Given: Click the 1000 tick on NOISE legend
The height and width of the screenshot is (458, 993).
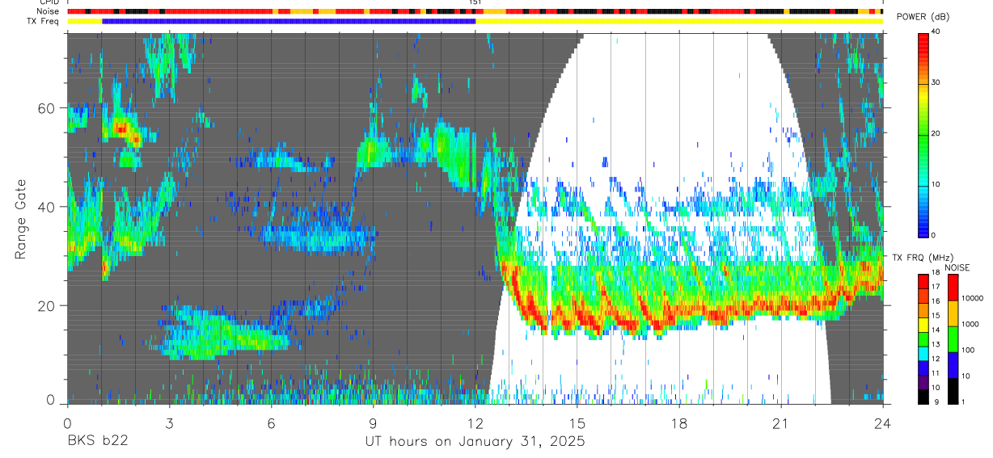Looking at the screenshot, I should [x=971, y=324].
